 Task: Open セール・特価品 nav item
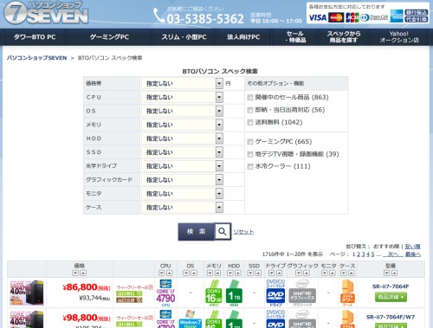(295, 37)
